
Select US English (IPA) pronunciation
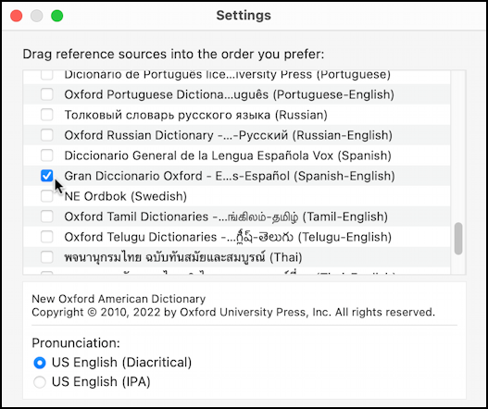pos(40,382)
